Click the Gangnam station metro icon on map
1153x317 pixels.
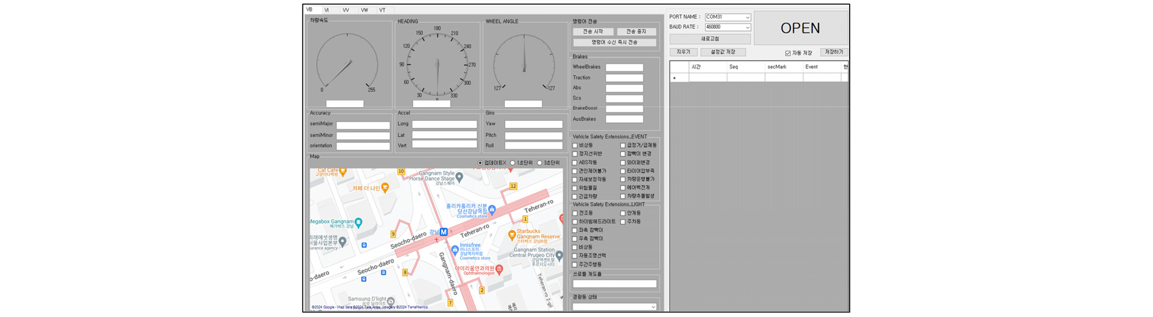[443, 232]
